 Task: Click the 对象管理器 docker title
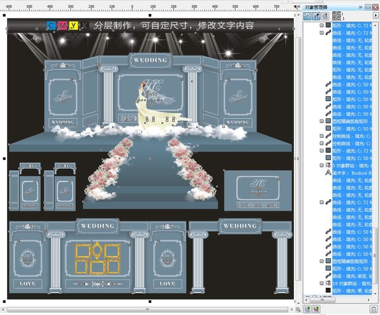[x=316, y=7]
